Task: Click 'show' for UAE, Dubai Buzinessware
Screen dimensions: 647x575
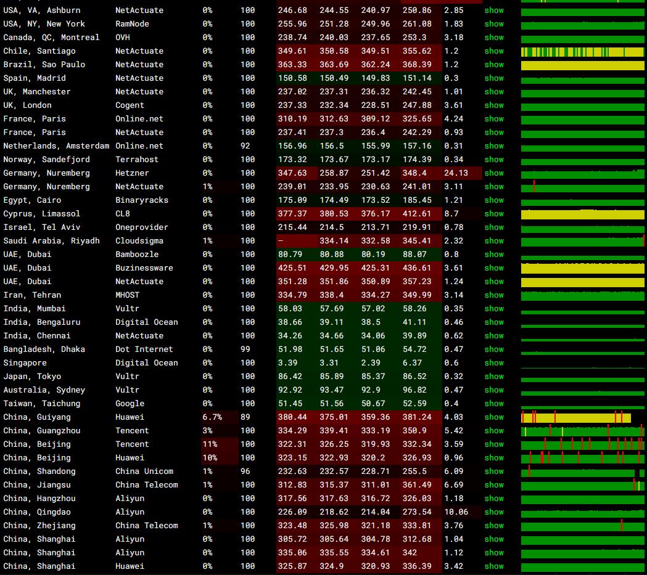Action: pyautogui.click(x=494, y=268)
